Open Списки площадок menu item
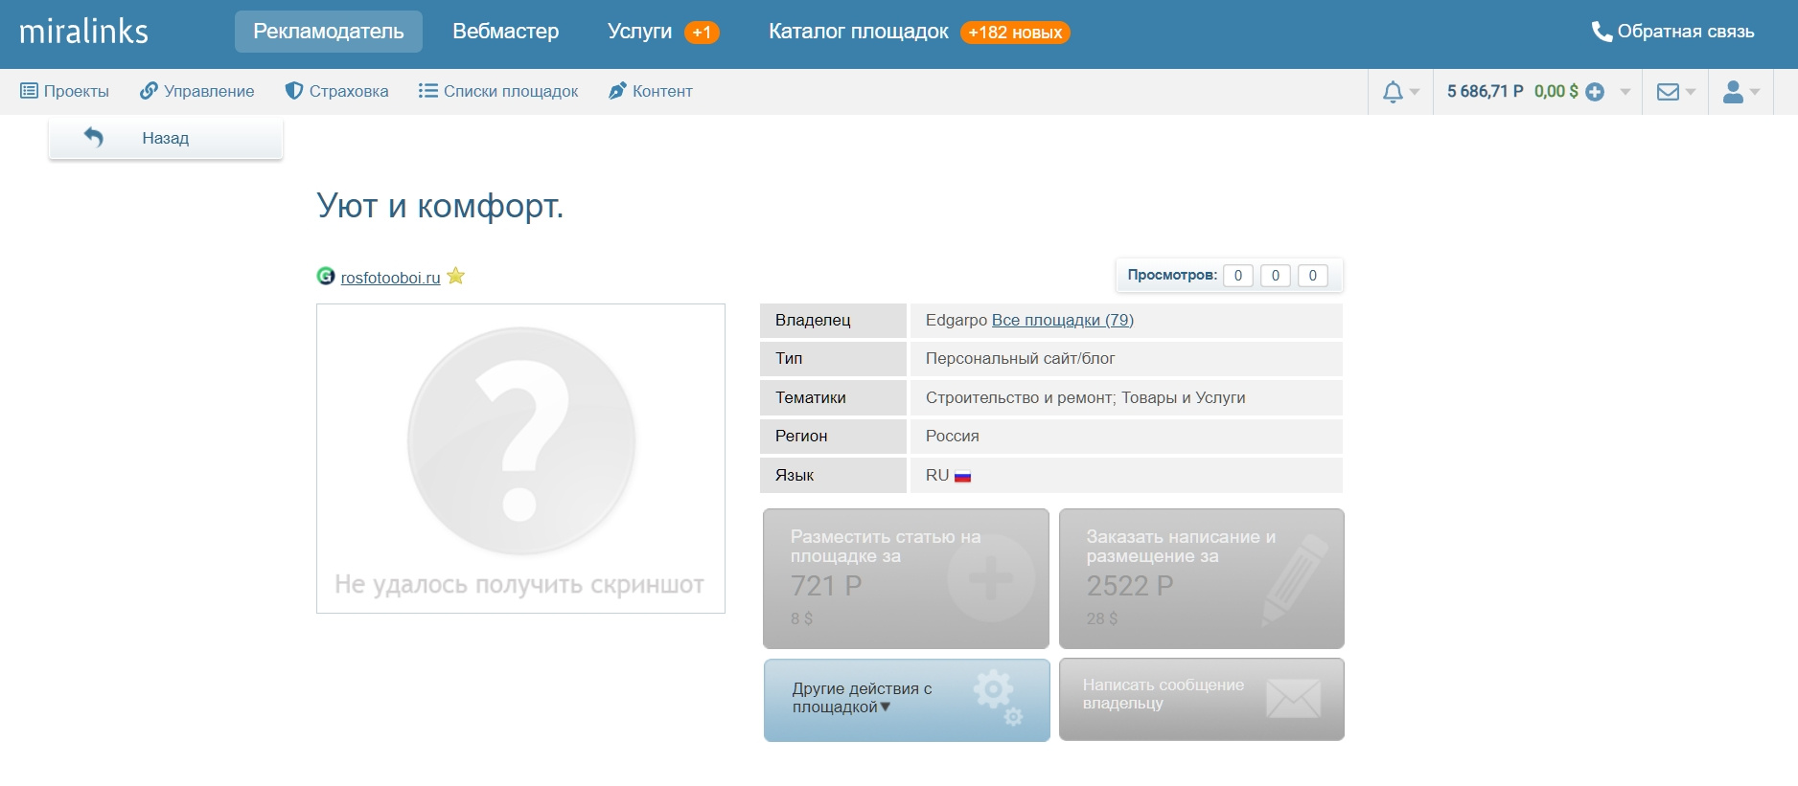 (x=498, y=91)
